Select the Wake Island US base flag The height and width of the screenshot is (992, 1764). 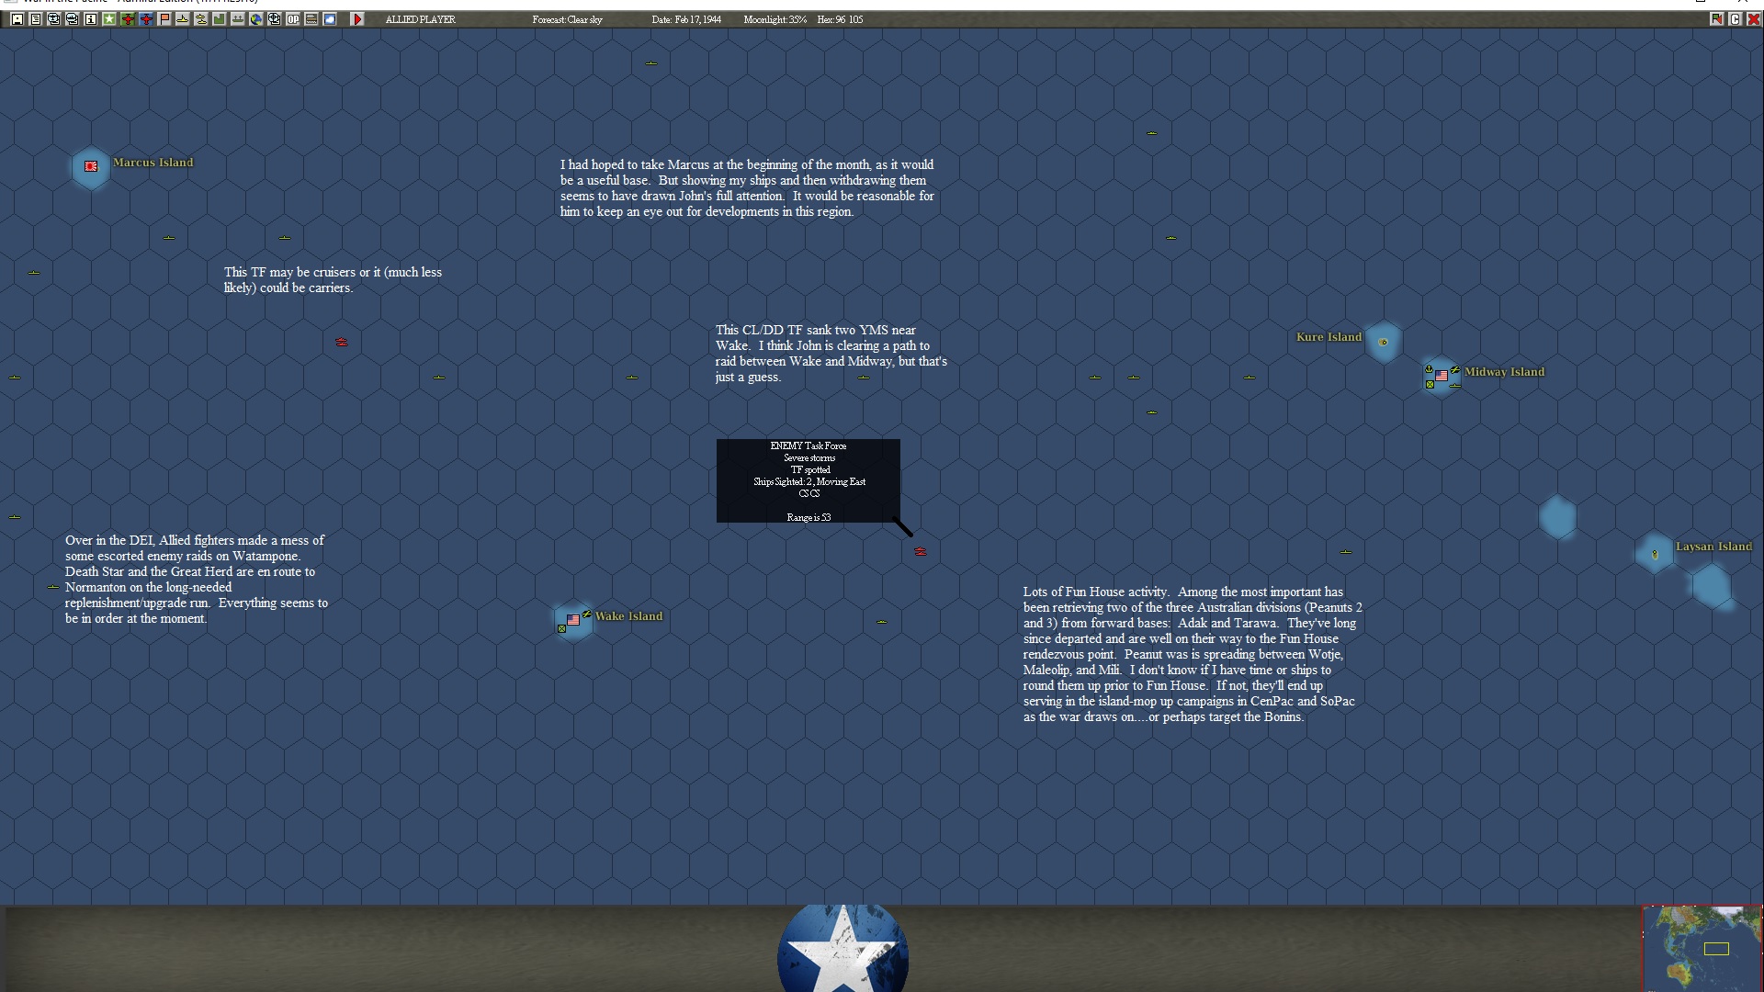(x=573, y=620)
